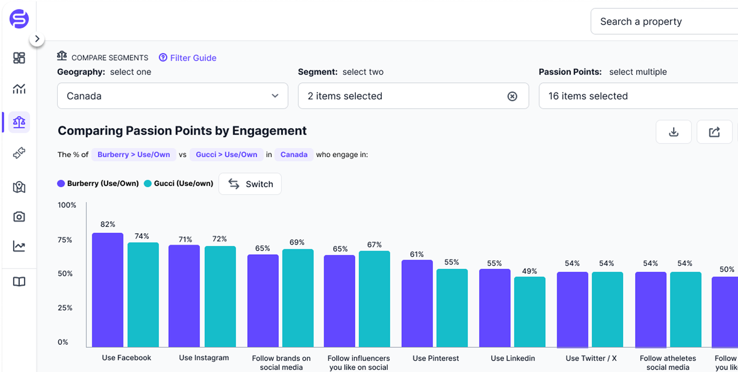Open the dashboard grid icon in sidebar
This screenshot has width=738, height=372.
click(x=19, y=58)
